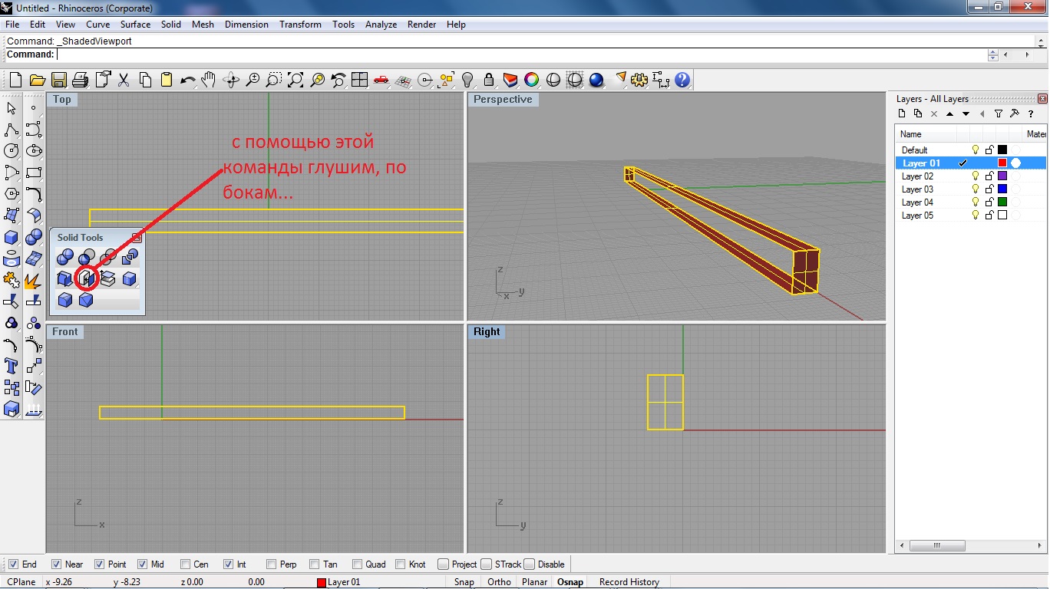Viewport: 1050px width, 589px height.
Task: Toggle lock icon of Layer 03
Action: coord(989,189)
